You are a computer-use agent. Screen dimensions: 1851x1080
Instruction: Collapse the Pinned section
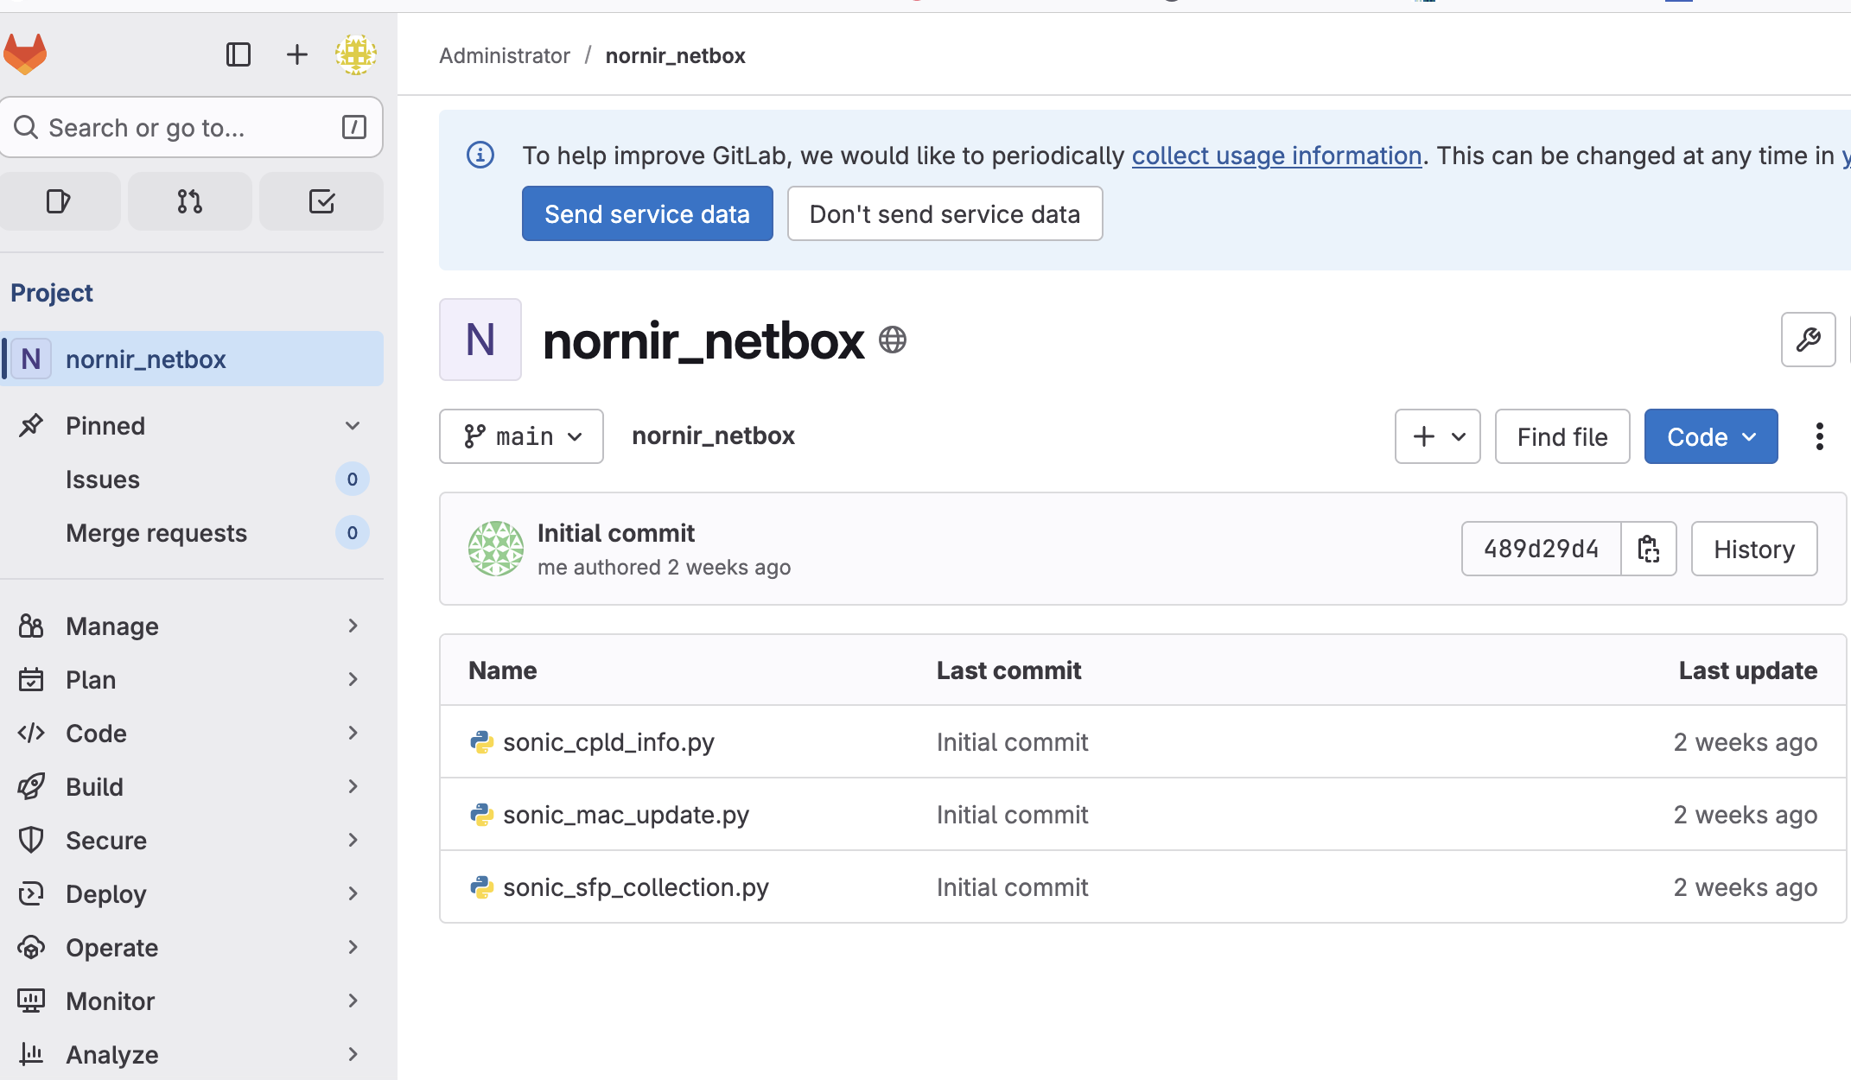click(x=353, y=426)
